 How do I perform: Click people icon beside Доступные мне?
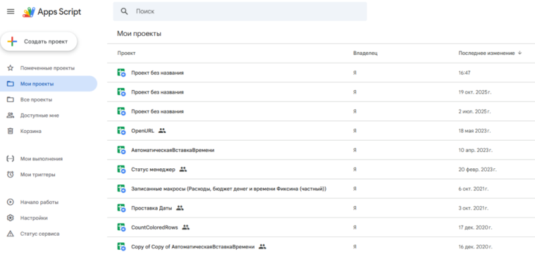tap(10, 115)
